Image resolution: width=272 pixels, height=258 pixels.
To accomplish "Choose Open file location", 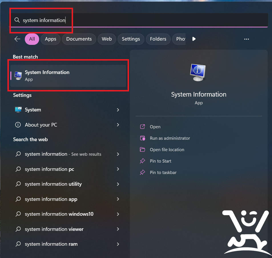I will [x=167, y=150].
